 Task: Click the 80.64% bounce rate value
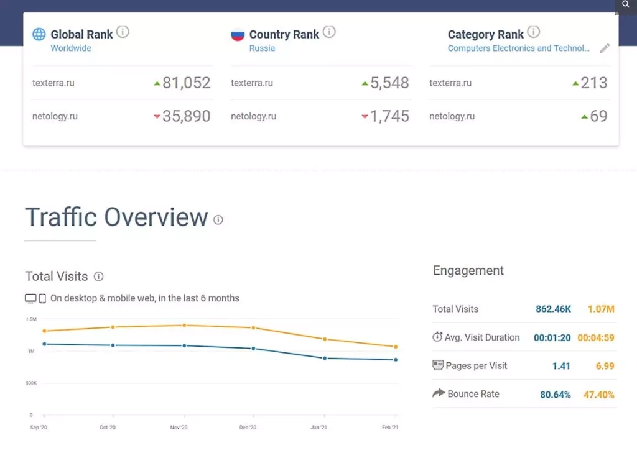point(555,395)
